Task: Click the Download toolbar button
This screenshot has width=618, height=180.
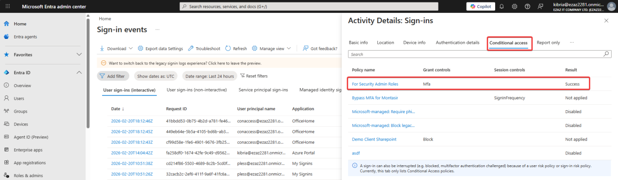Action: tap(113, 49)
